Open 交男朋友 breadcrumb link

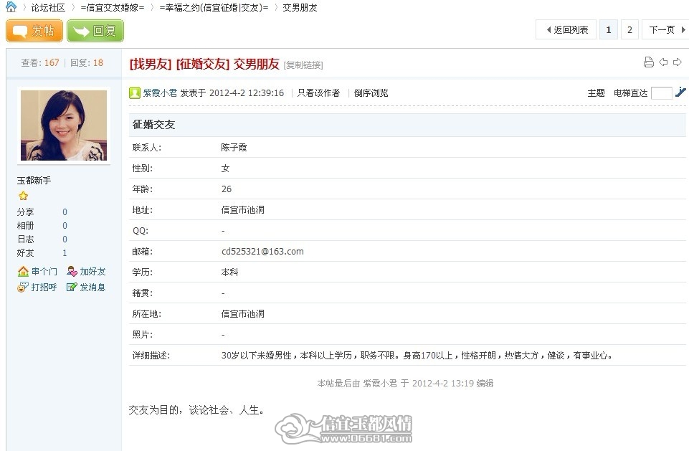300,7
